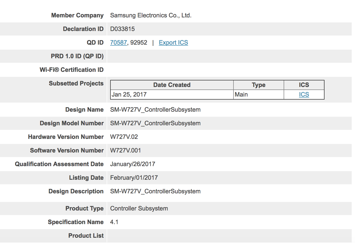Click the Main type cell
Screen dimensions: 355x243
241,95
